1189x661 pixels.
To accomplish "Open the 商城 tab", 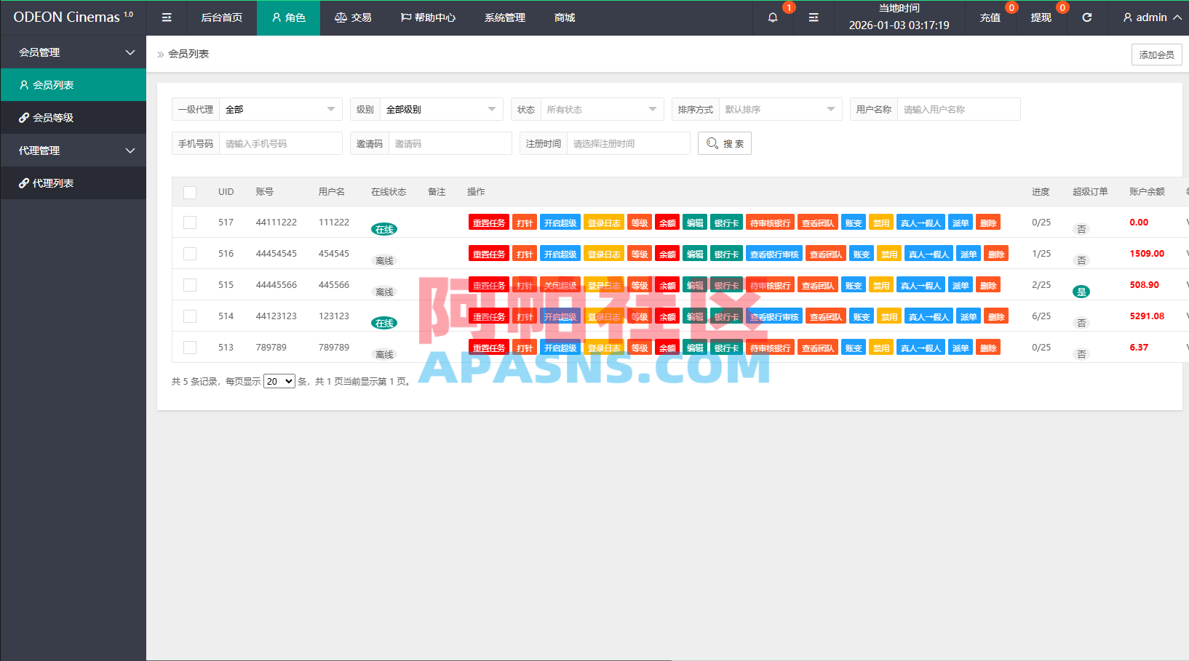I will tap(565, 17).
